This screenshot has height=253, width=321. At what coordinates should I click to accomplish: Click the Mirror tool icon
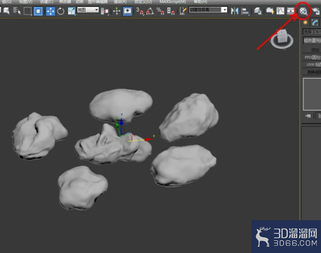pos(234,11)
